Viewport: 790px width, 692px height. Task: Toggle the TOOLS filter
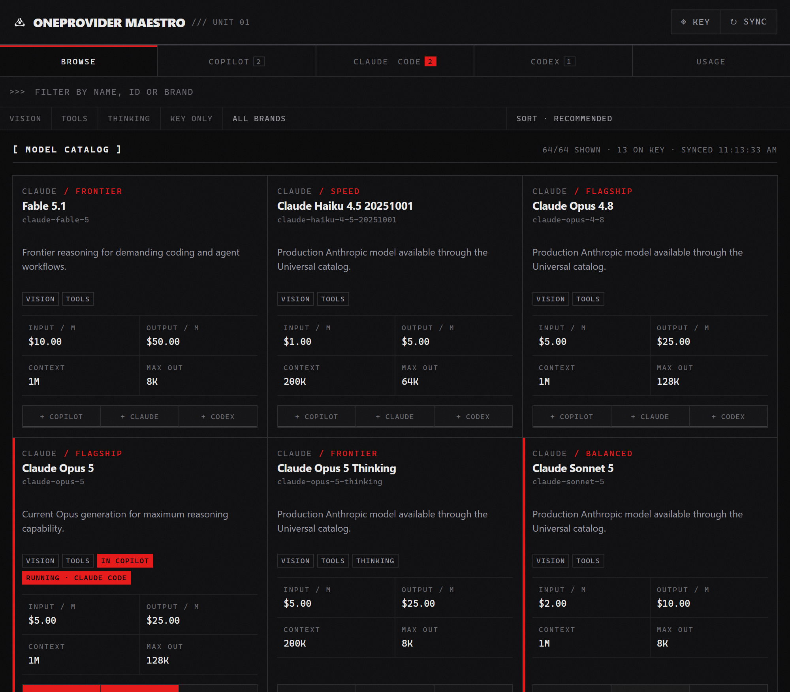[74, 118]
